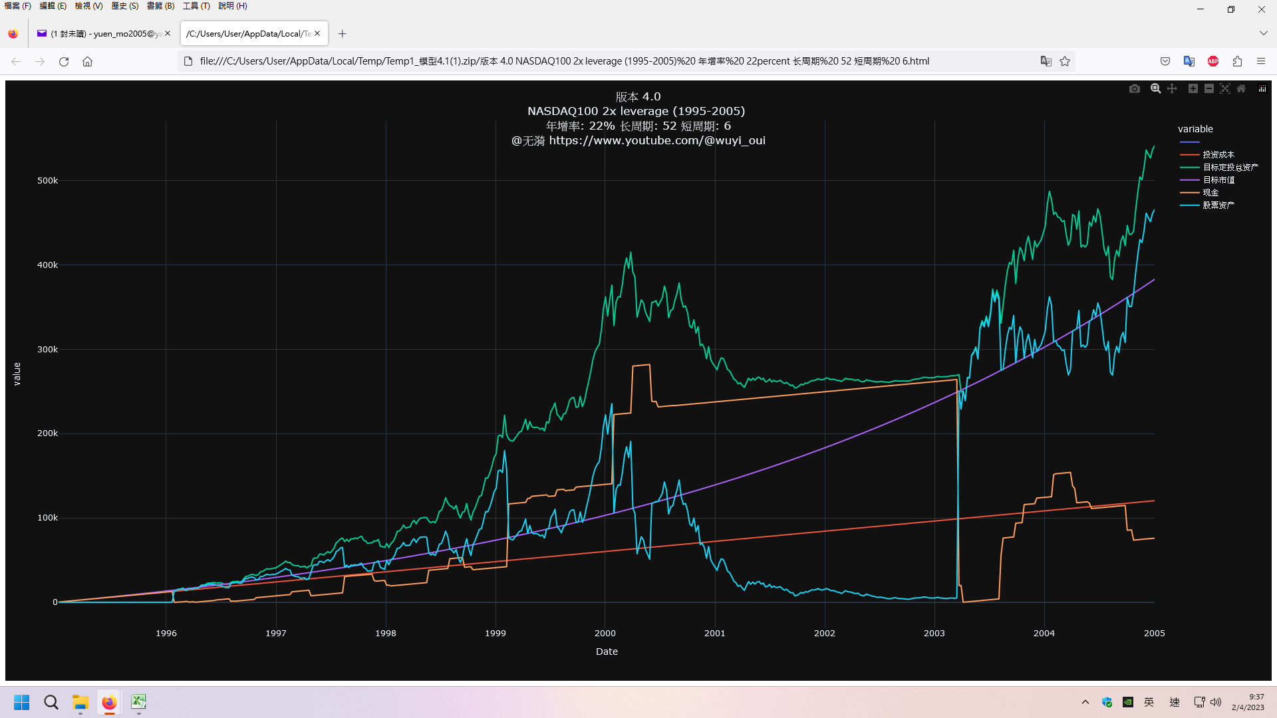1277x718 pixels.
Task: Open NVIDIA tray icon
Action: (x=1128, y=702)
